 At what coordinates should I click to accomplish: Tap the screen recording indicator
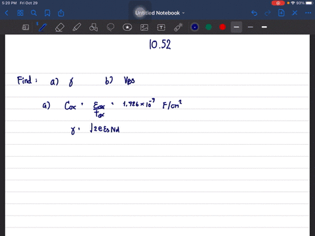coord(278,3)
